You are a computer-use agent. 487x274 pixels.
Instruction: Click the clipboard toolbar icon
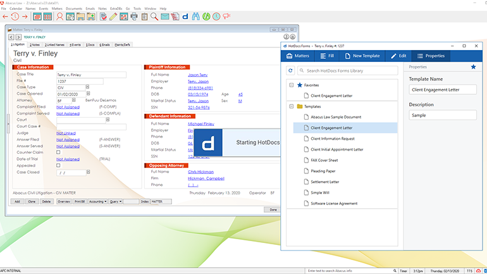[x=144, y=17]
